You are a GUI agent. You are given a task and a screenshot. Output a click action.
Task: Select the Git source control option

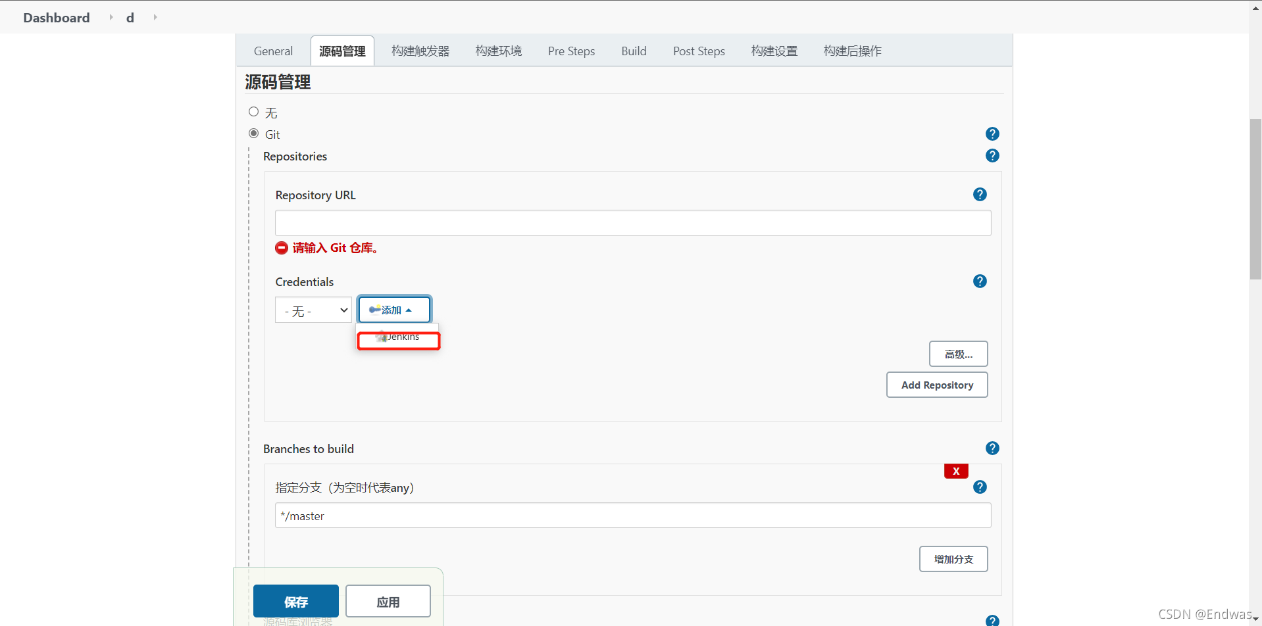(x=253, y=133)
